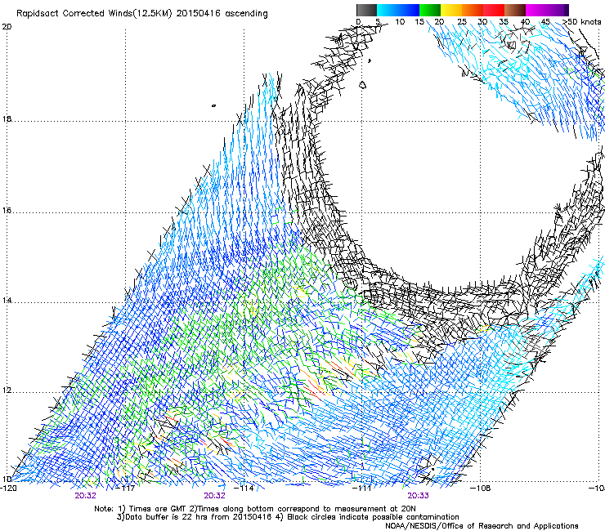Click the dark purple 45-50 knots legend swatch
Viewport: 605px width, 531px height.
click(x=558, y=10)
